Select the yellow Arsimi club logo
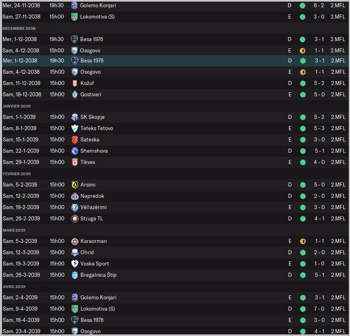The image size is (350, 336). click(x=74, y=185)
